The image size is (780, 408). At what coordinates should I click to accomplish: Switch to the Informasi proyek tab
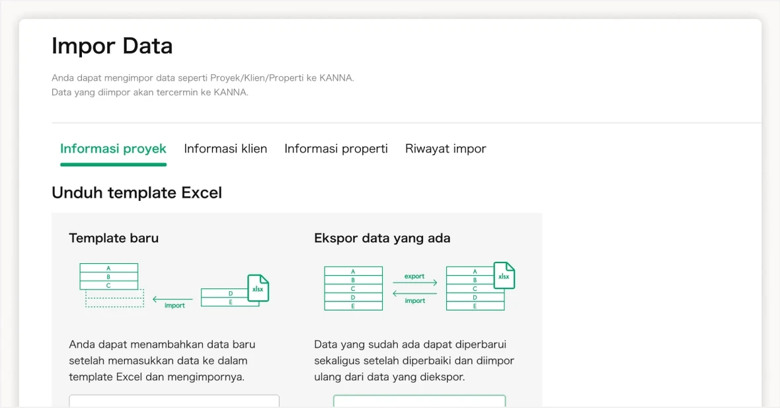click(x=113, y=149)
